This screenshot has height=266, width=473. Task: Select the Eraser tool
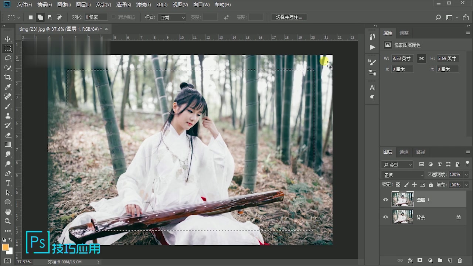[8, 135]
